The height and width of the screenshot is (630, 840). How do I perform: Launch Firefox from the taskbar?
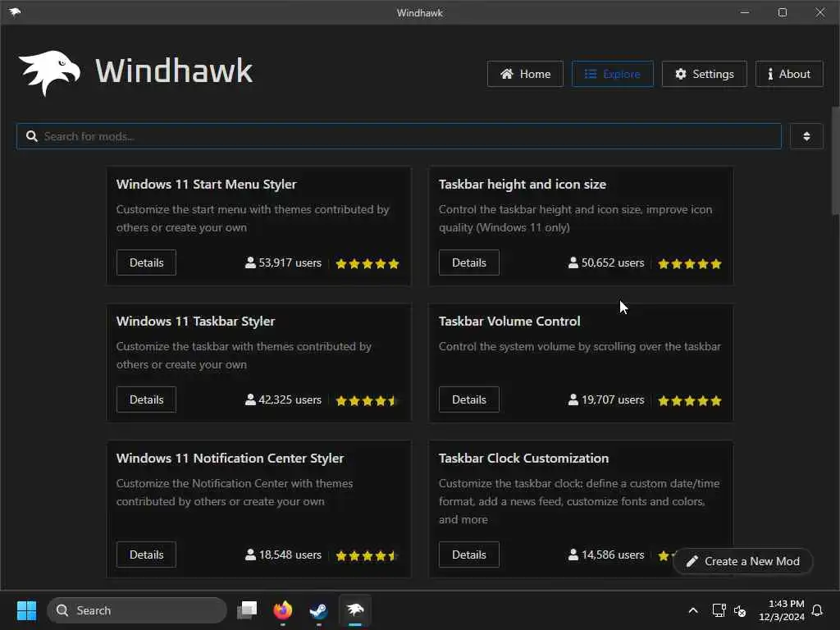click(x=283, y=610)
